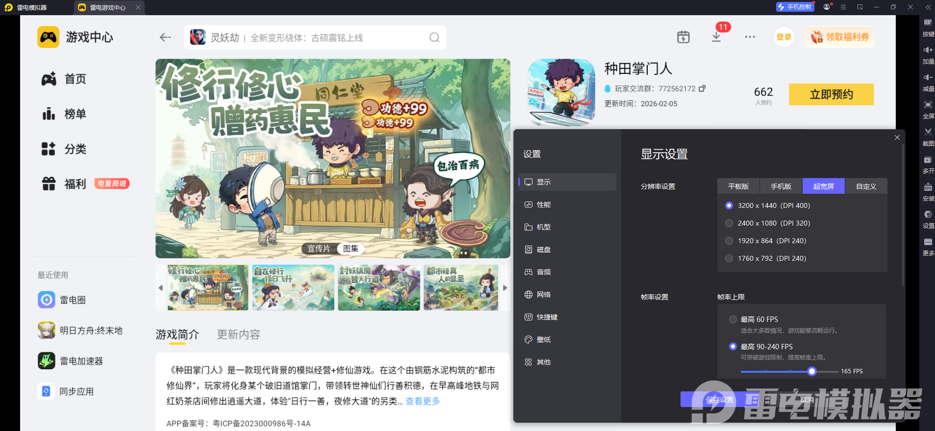Increase volume with the 加量 icon

coord(928,55)
